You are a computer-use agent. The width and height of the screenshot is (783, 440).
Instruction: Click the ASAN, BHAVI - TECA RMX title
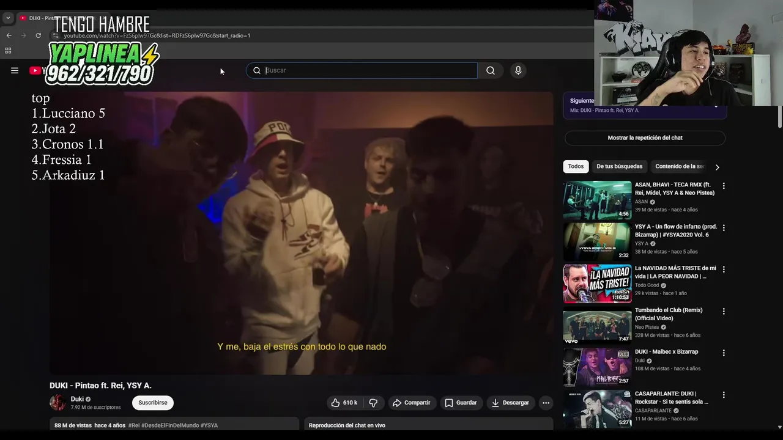[x=675, y=189]
